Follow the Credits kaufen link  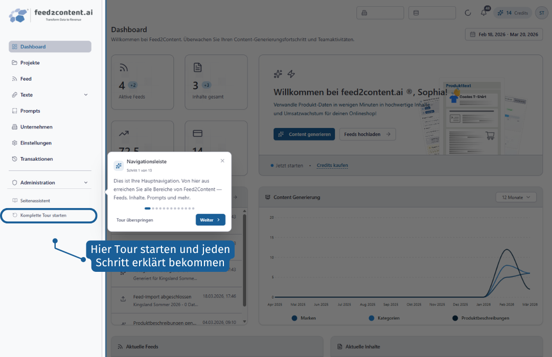[332, 166]
